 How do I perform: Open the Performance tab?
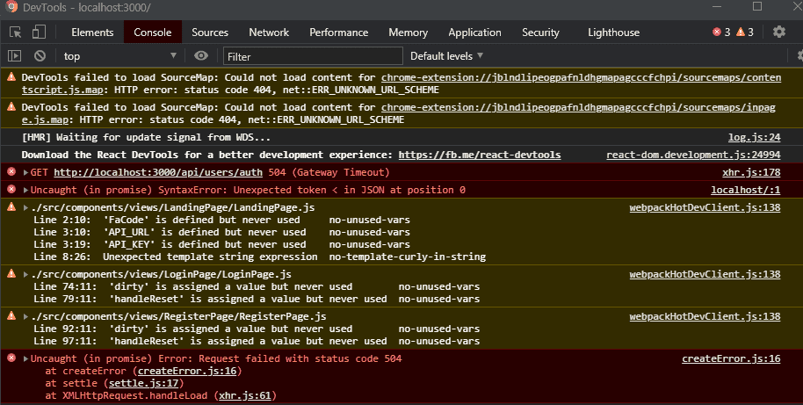(x=338, y=33)
